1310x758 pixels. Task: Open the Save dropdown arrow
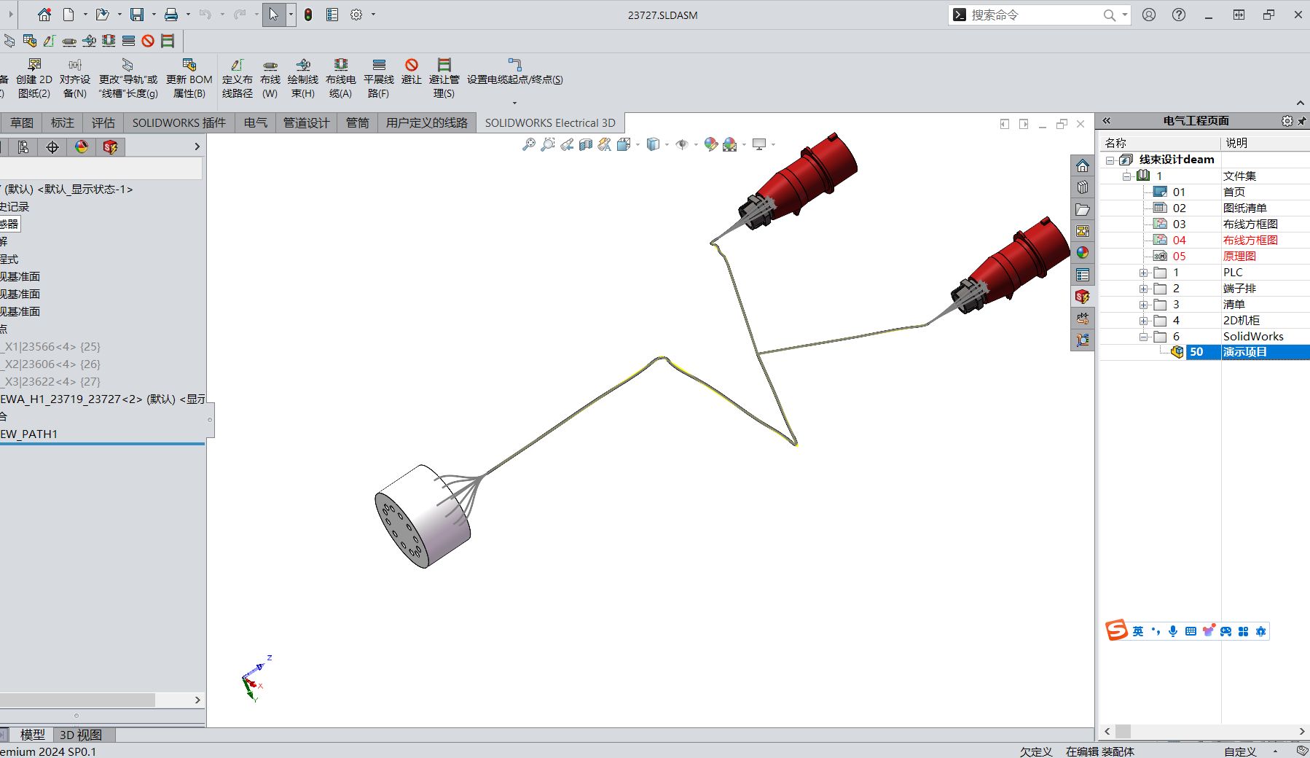coord(154,15)
